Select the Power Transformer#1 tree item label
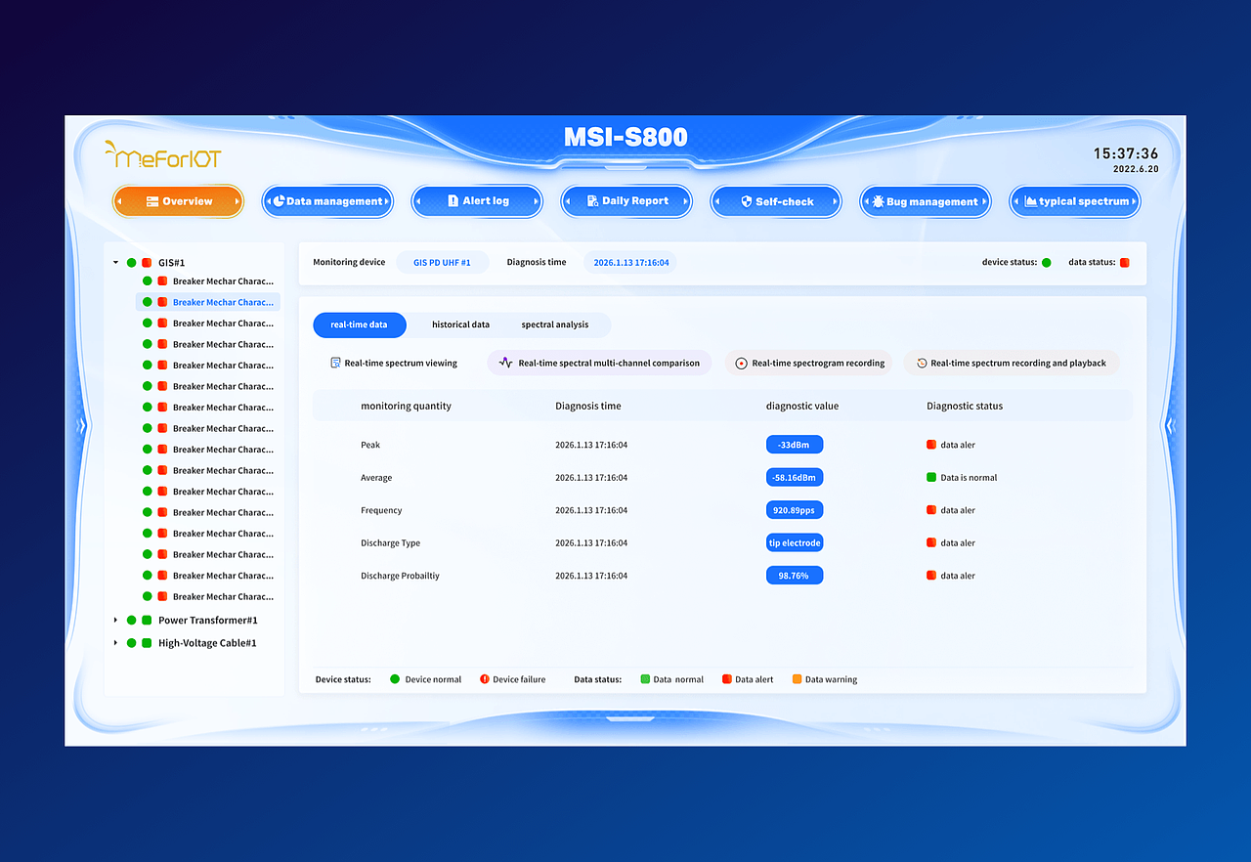1251x862 pixels. coord(208,620)
